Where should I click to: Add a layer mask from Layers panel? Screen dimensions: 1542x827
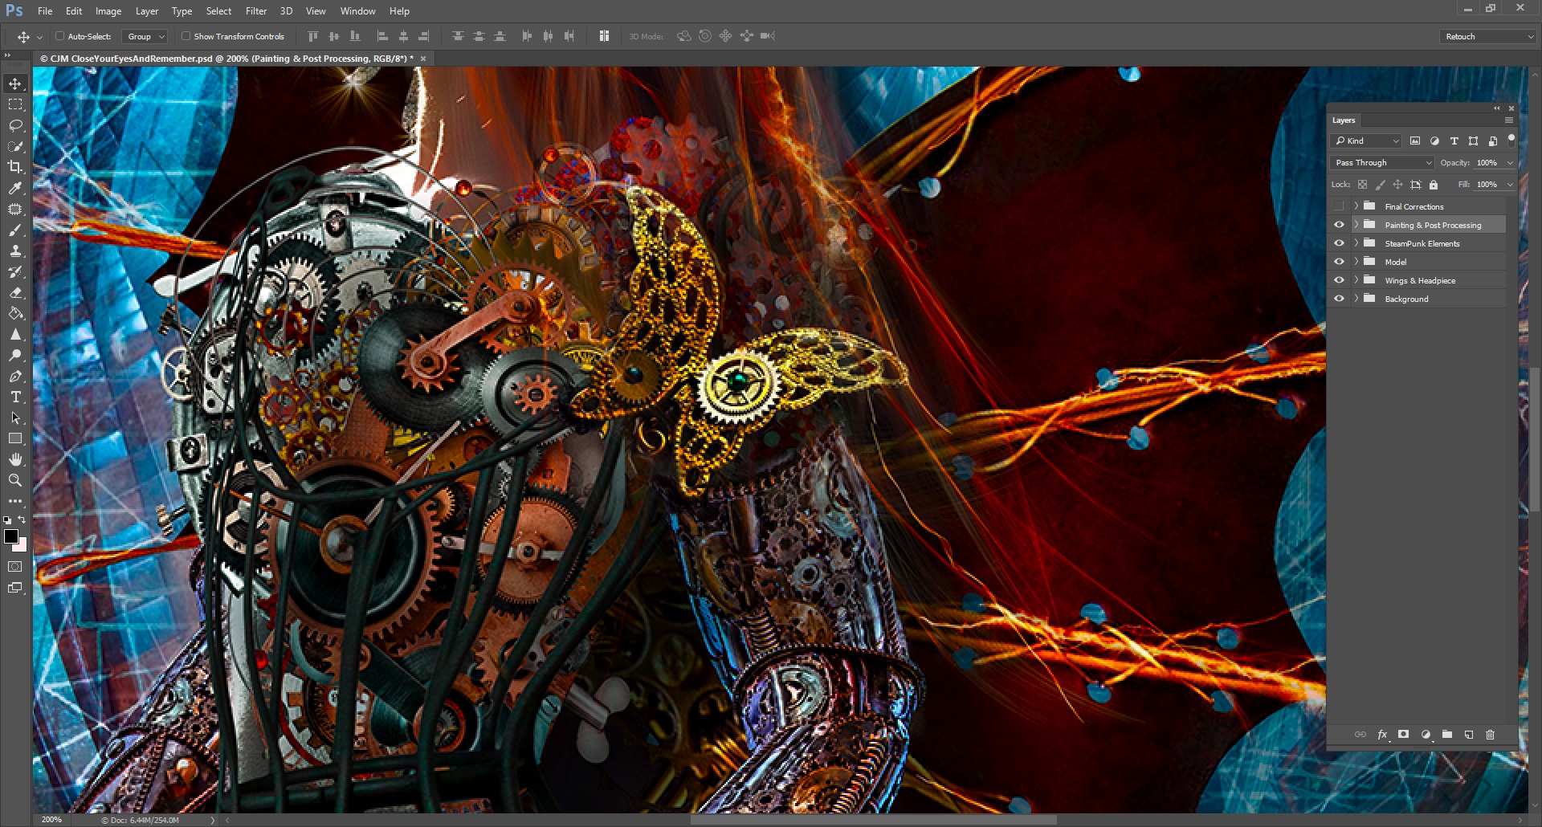[1403, 735]
